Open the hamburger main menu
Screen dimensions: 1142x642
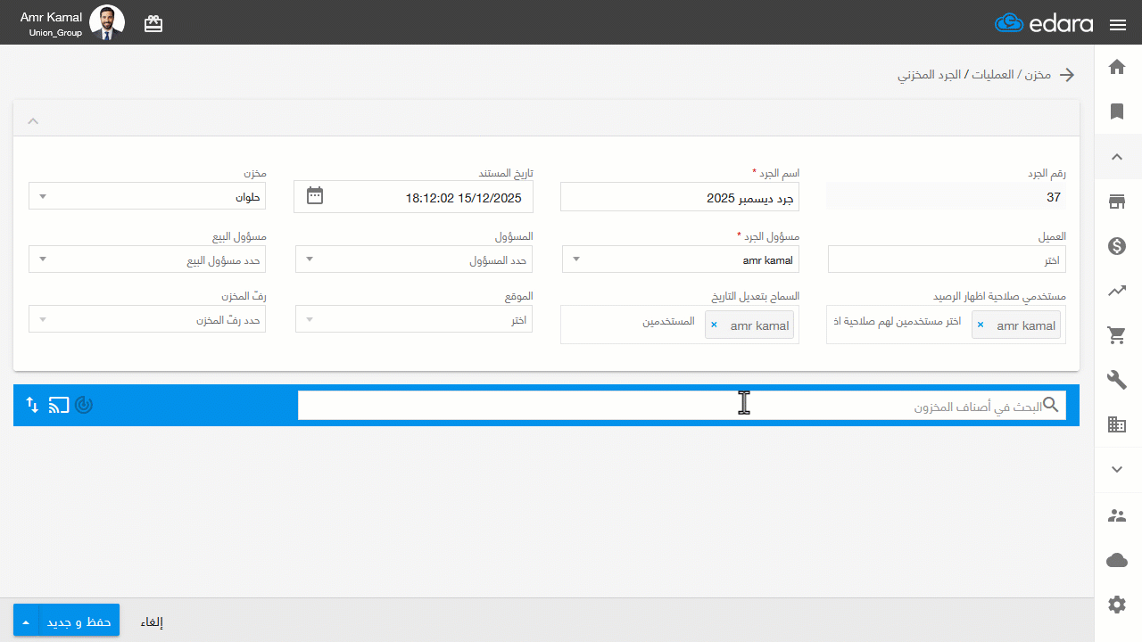(1118, 24)
